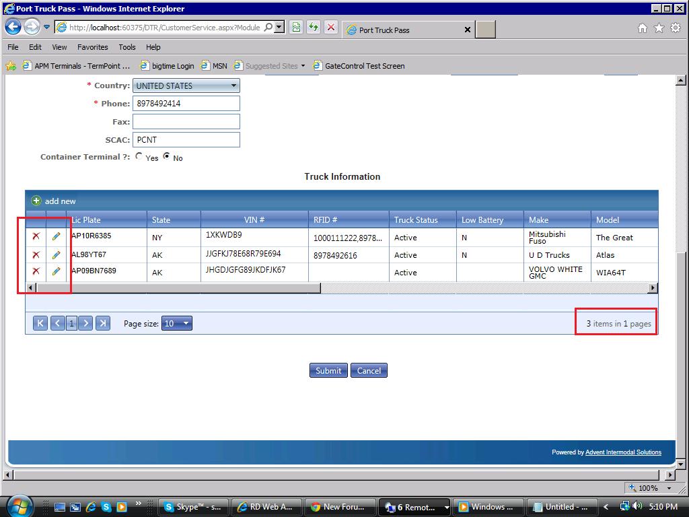Show hidden tray icons arrow
This screenshot has width=689, height=517.
(x=606, y=507)
